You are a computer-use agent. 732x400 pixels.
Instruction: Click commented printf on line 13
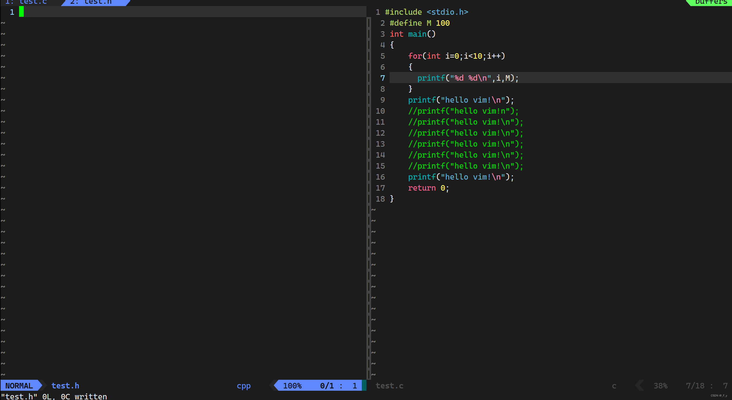(x=466, y=144)
